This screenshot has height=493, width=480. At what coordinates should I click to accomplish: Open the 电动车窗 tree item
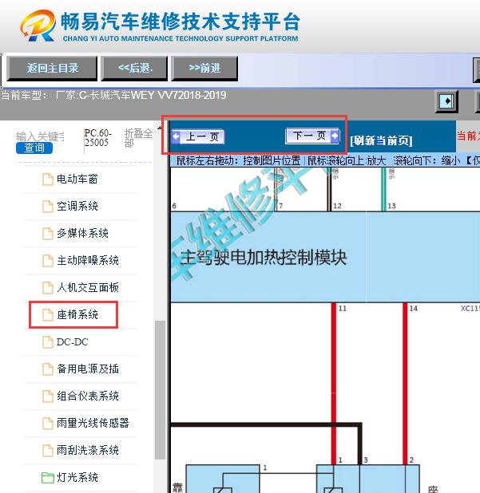(x=77, y=179)
